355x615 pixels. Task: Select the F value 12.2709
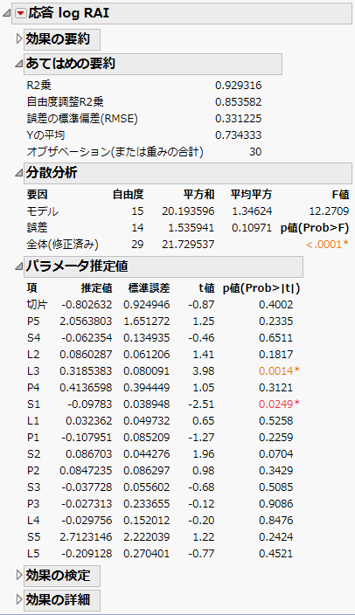tap(329, 211)
